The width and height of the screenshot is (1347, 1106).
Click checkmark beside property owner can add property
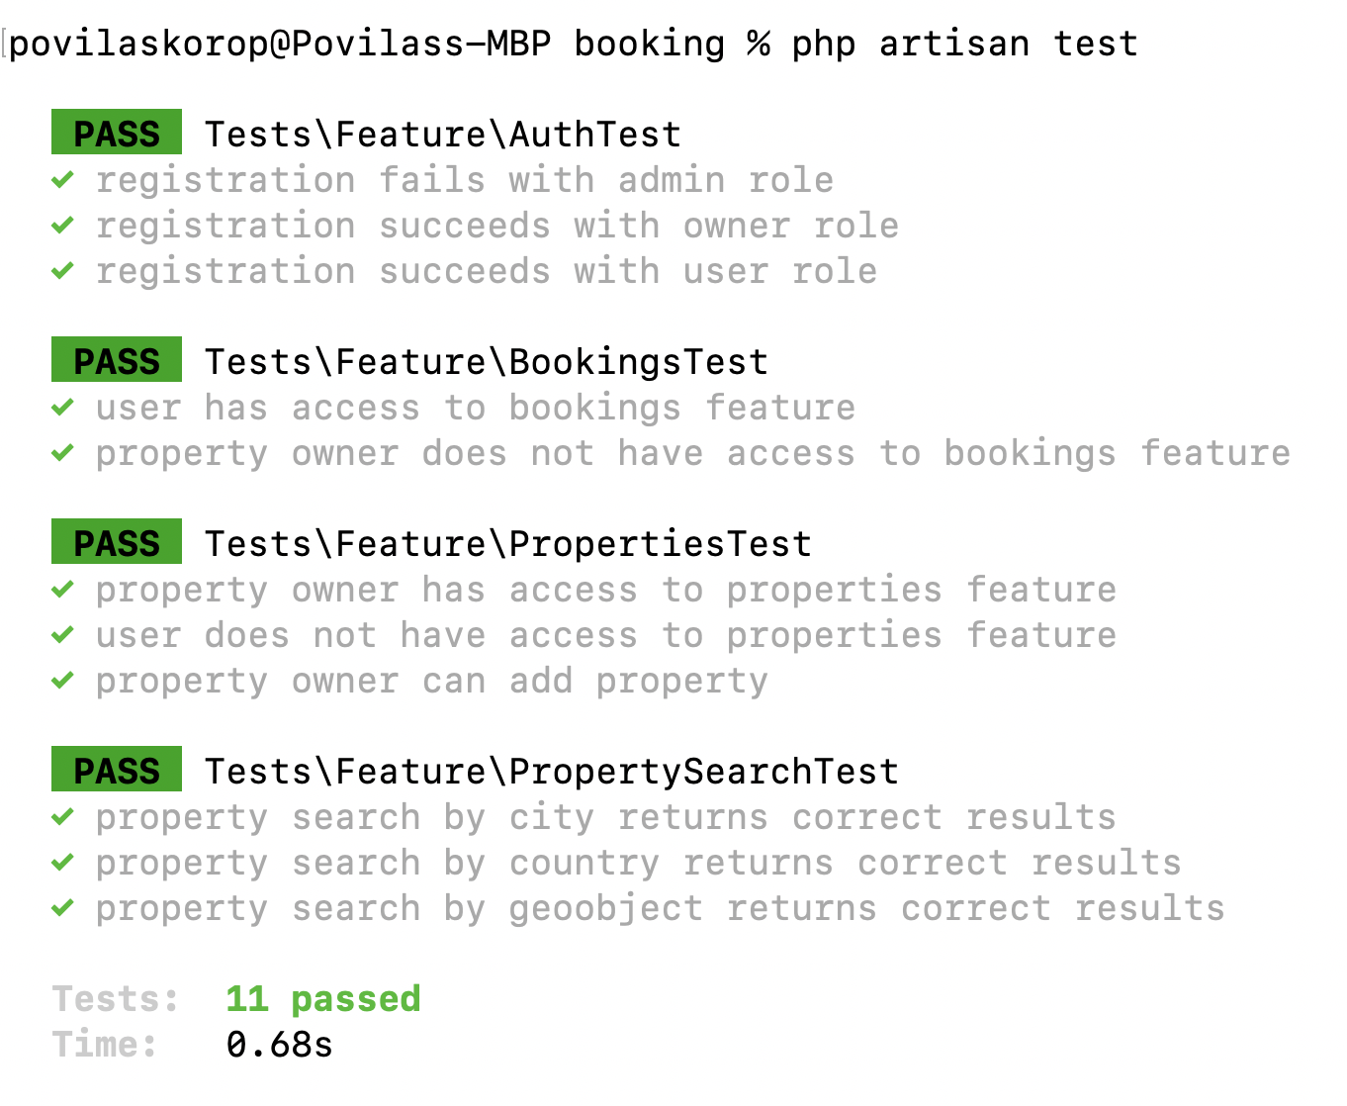[x=62, y=680]
